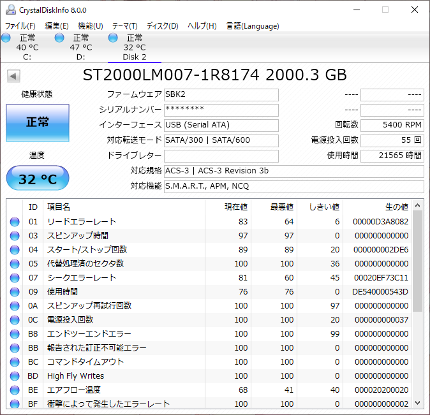Select the High Fly Writes row name
Screen dimensions: 430x415
(76, 376)
